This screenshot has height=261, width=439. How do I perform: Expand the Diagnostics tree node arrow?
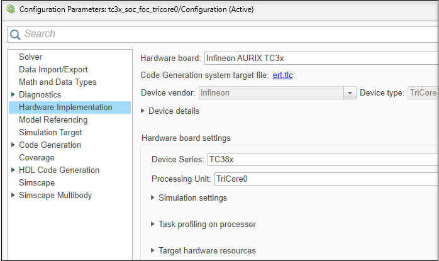(13, 95)
